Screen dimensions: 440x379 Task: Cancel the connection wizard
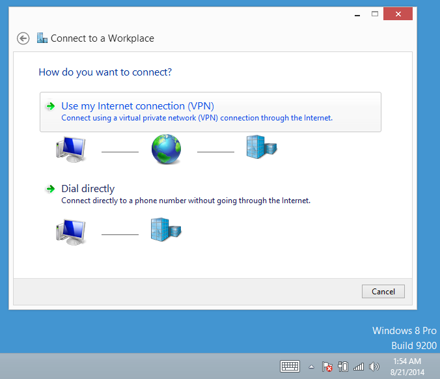[383, 291]
